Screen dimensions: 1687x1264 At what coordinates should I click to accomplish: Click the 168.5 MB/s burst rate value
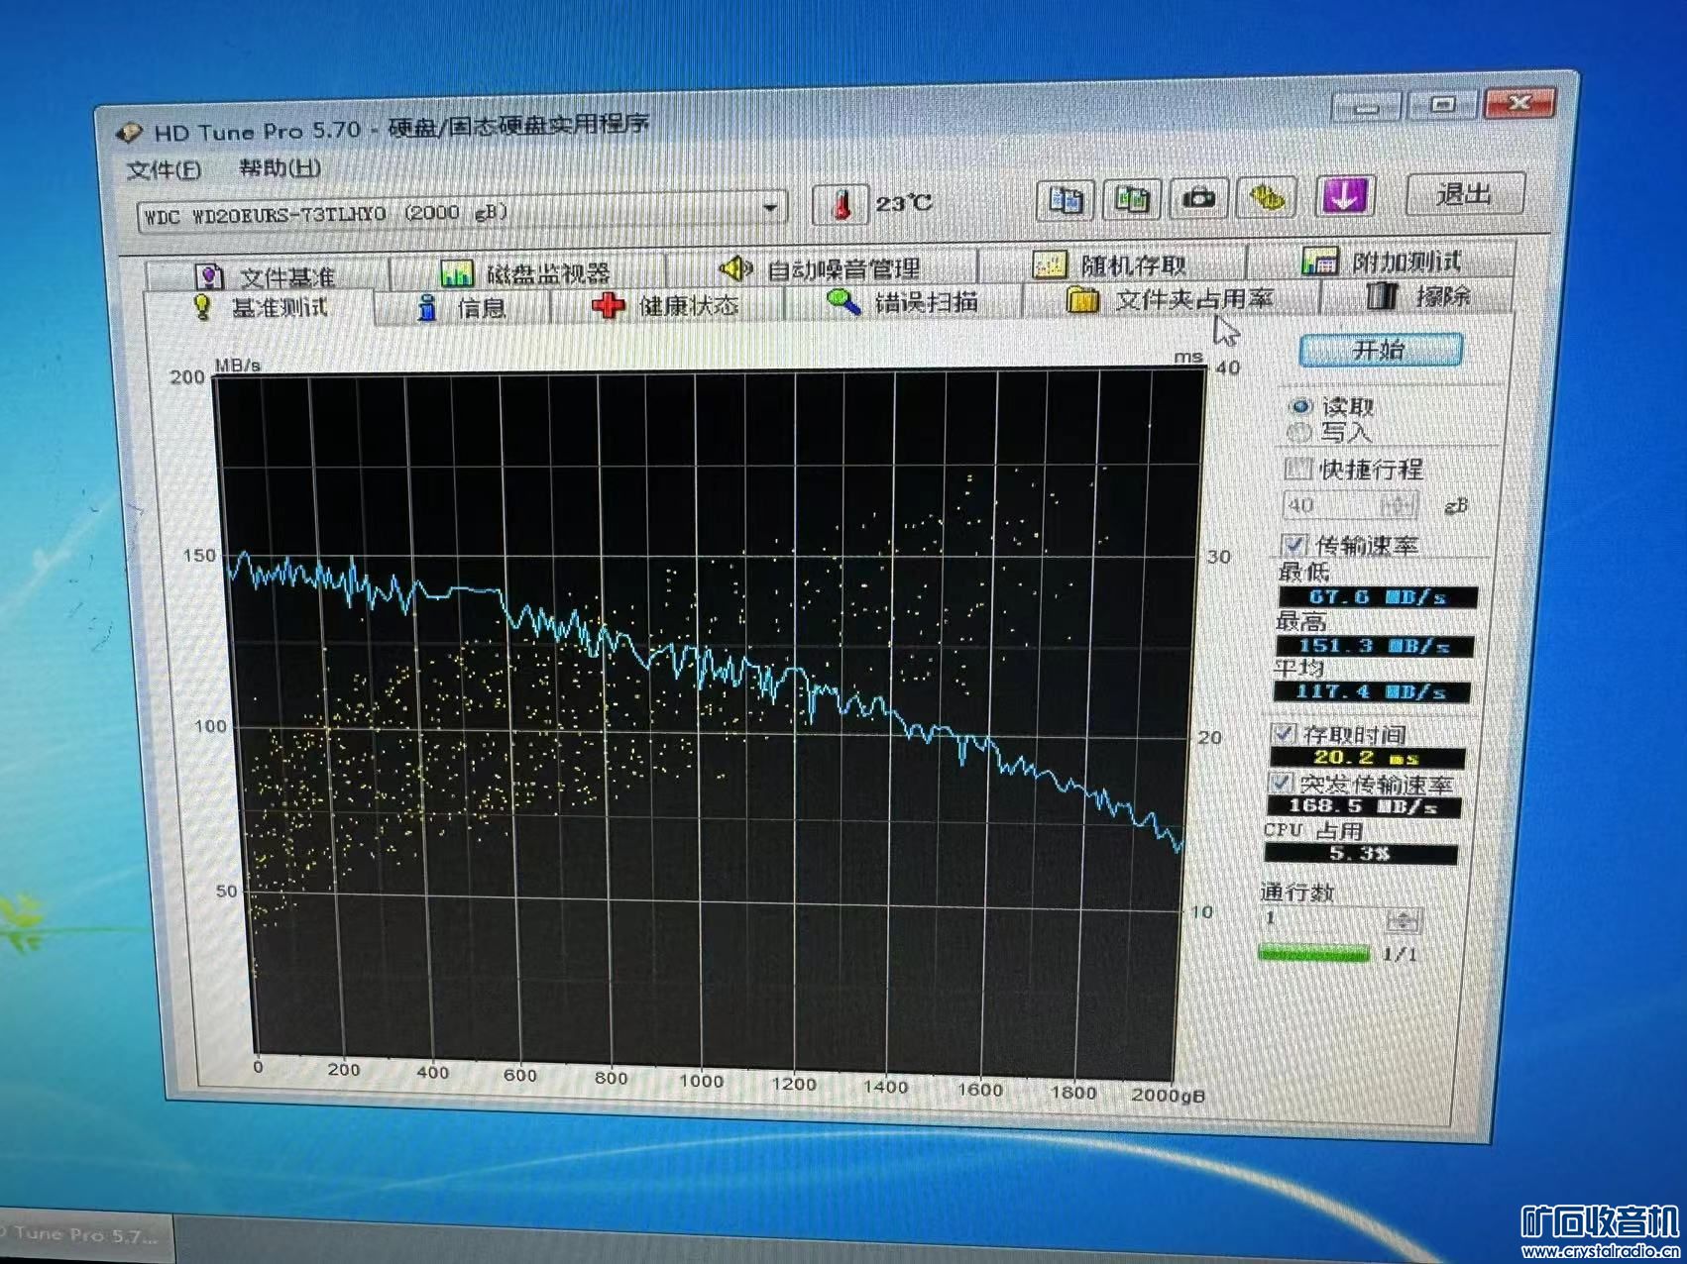(x=1365, y=807)
